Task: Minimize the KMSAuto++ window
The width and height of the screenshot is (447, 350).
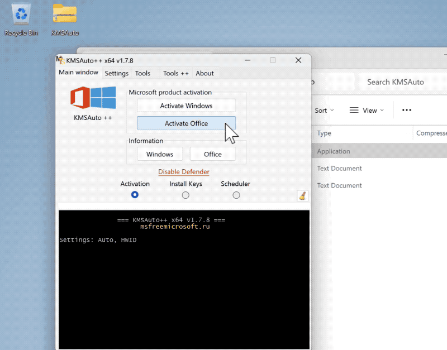Action: (x=248, y=60)
